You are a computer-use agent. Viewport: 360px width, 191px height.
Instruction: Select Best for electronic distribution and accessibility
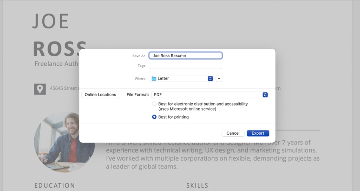pos(154,104)
